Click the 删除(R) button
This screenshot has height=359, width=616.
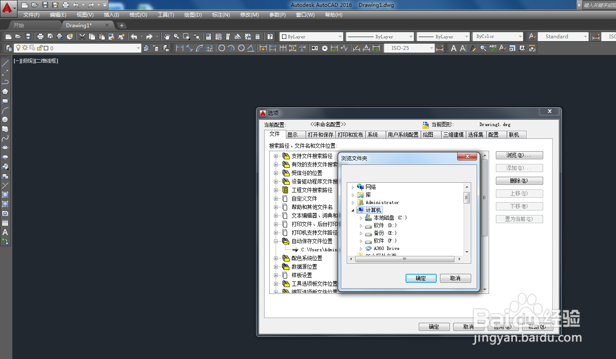519,181
